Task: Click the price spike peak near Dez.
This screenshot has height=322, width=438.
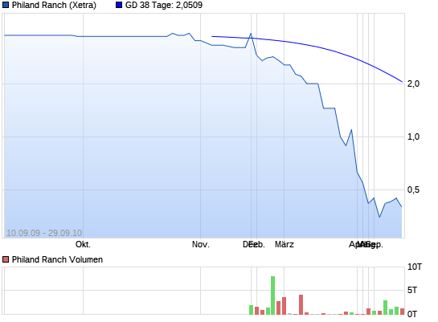Action: 251,34
